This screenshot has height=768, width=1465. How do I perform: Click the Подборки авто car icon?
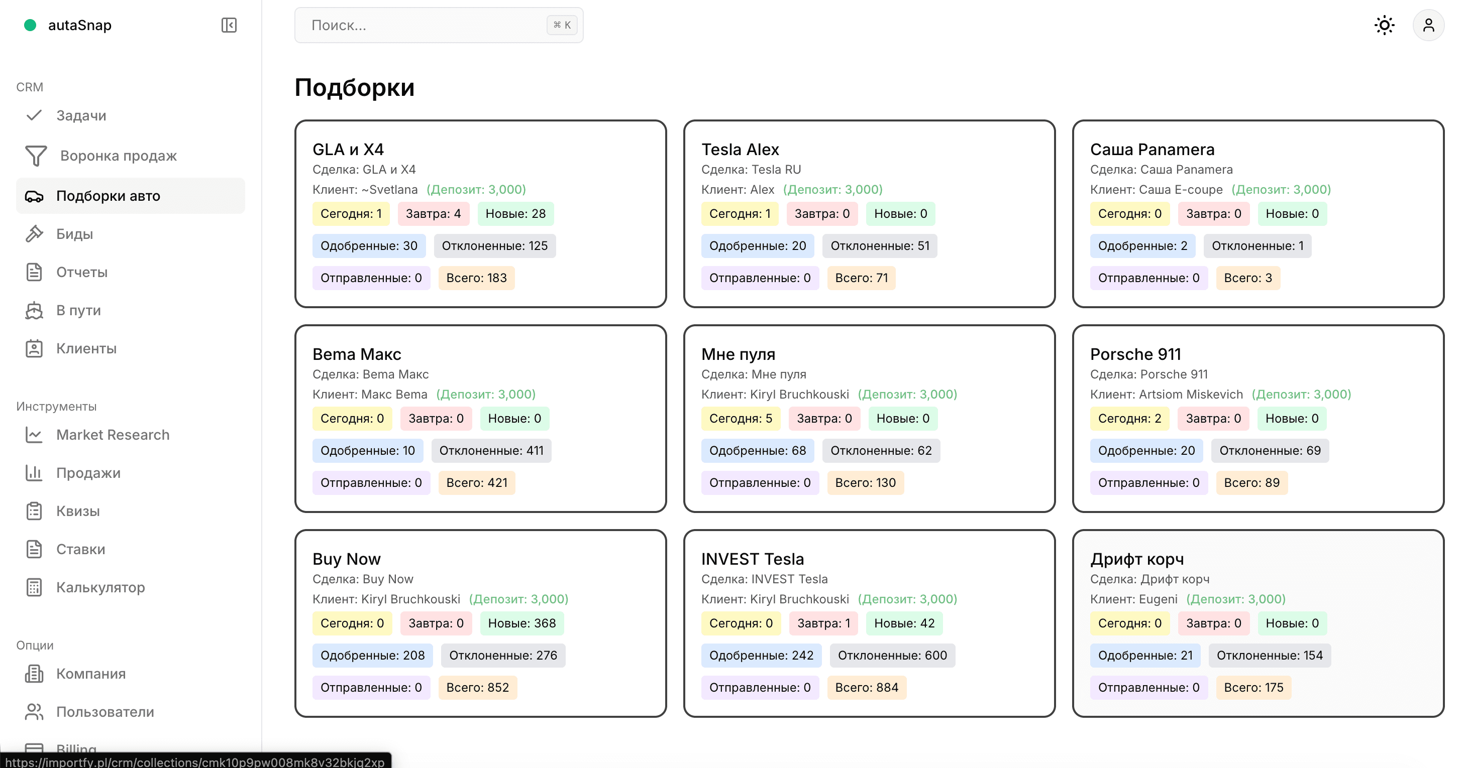click(34, 196)
